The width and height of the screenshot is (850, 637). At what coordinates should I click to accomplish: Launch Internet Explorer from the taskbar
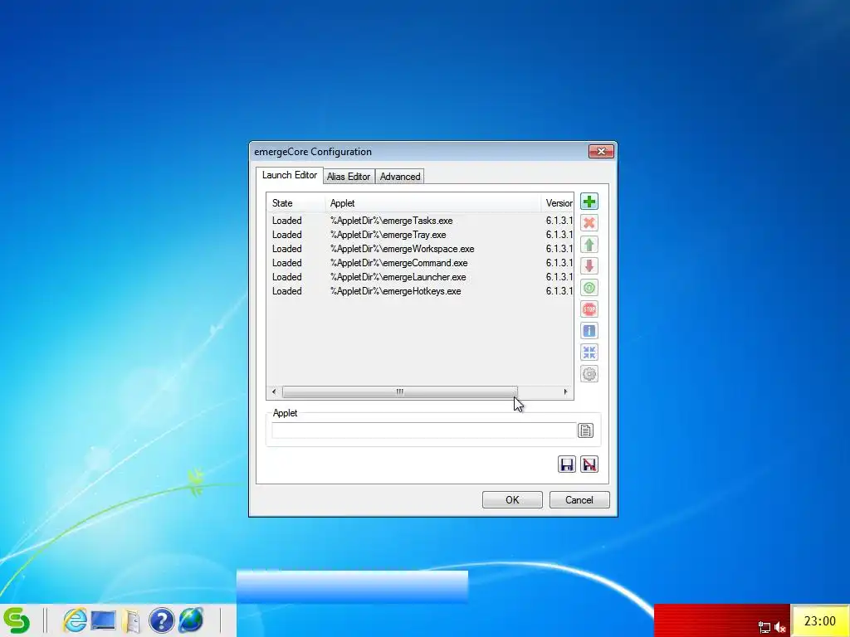pyautogui.click(x=75, y=620)
